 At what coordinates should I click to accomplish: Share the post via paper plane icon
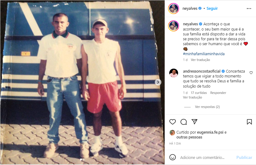(195, 122)
